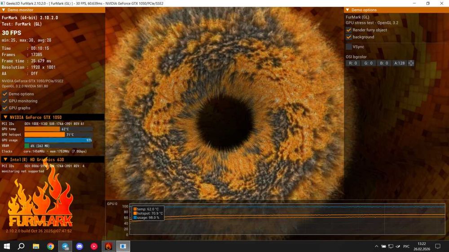The width and height of the screenshot is (449, 252).
Task: Uncheck the Demo options checkbox
Action: coord(4,94)
